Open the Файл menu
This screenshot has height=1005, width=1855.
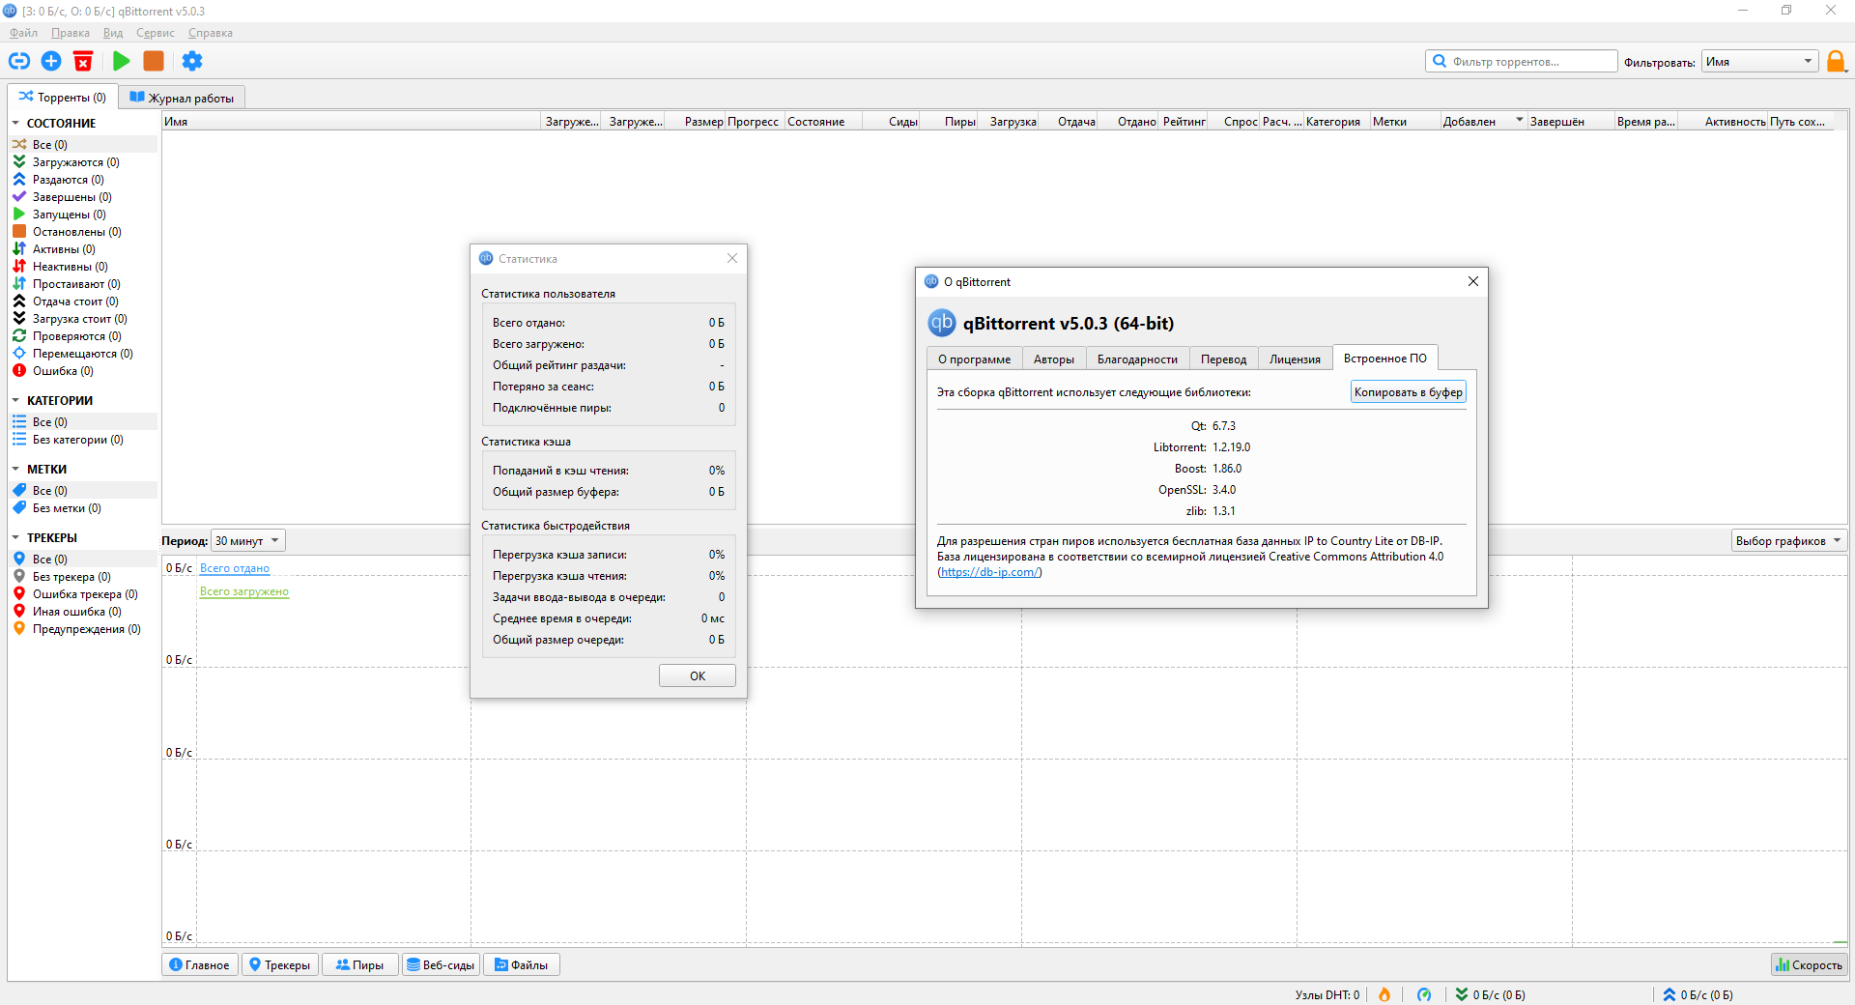24,33
